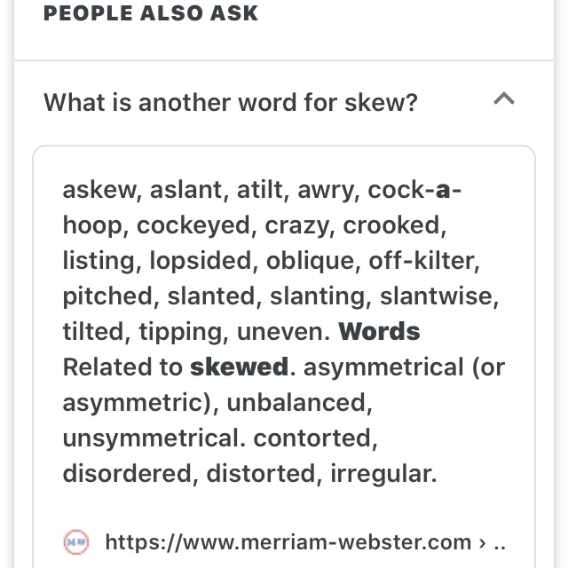Click the word "oblique" in the answer

311,260
